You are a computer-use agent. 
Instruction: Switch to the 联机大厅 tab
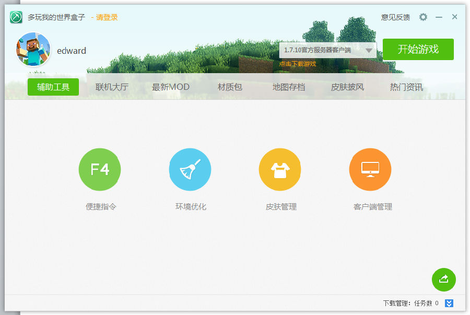[x=112, y=87]
